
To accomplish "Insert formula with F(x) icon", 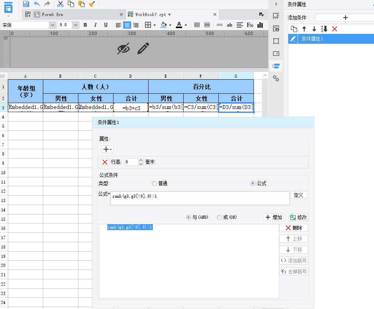I will point(250,25).
